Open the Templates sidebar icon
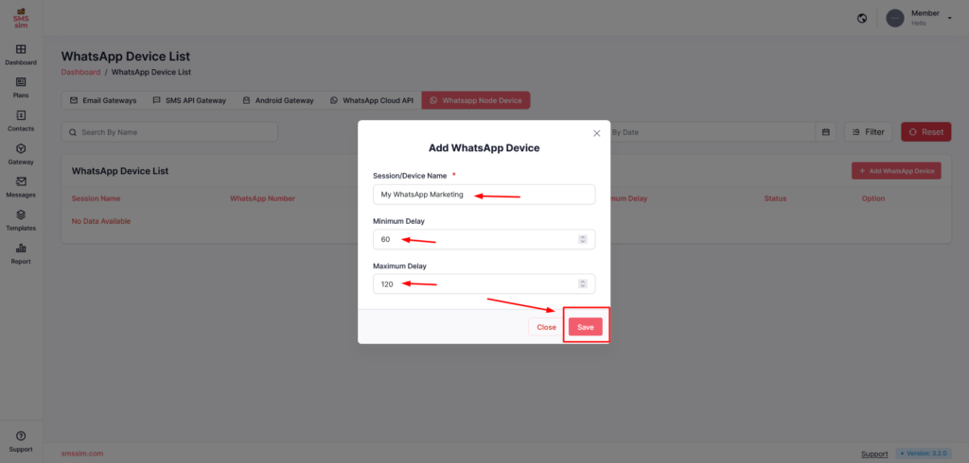Image resolution: width=969 pixels, height=463 pixels. tap(21, 215)
